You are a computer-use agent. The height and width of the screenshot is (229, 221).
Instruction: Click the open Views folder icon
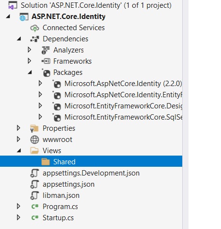pos(34,151)
